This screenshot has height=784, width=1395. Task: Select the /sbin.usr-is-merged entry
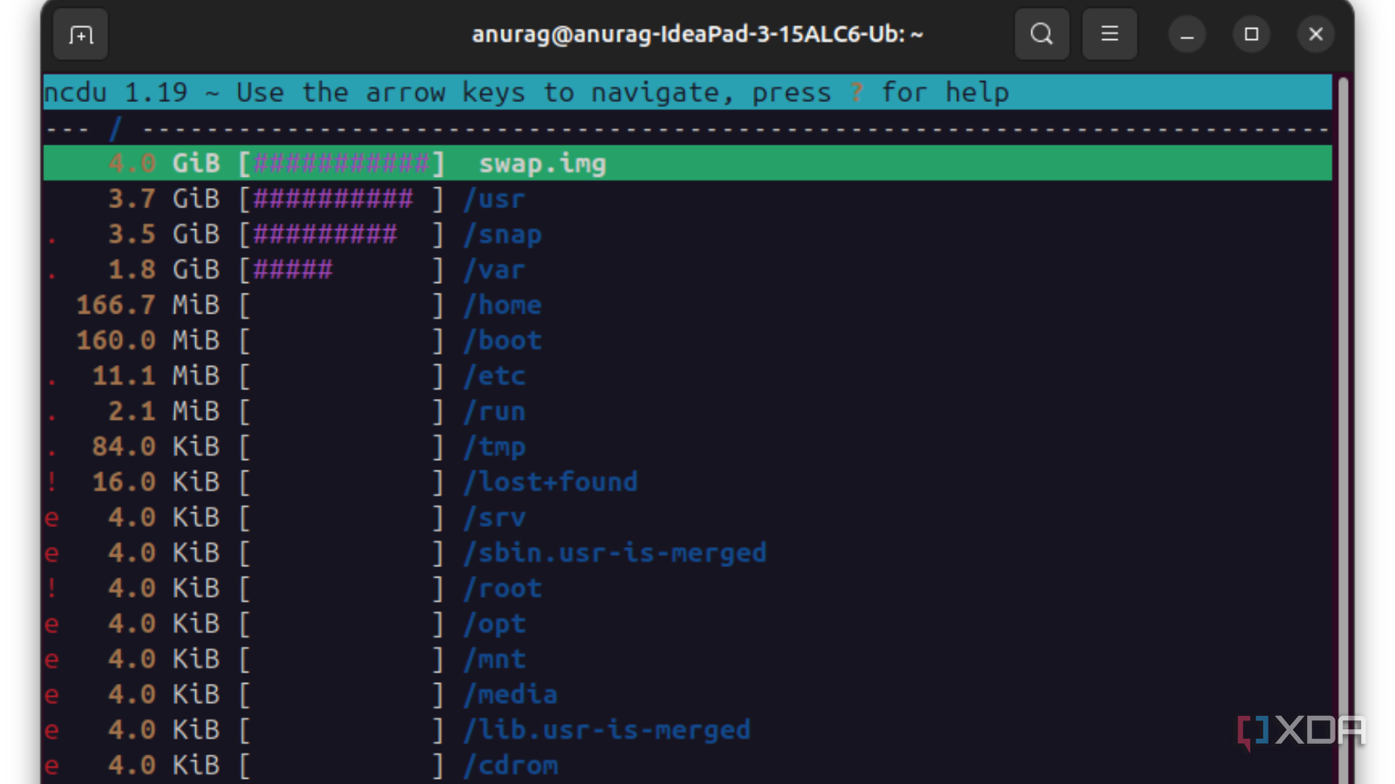(615, 553)
